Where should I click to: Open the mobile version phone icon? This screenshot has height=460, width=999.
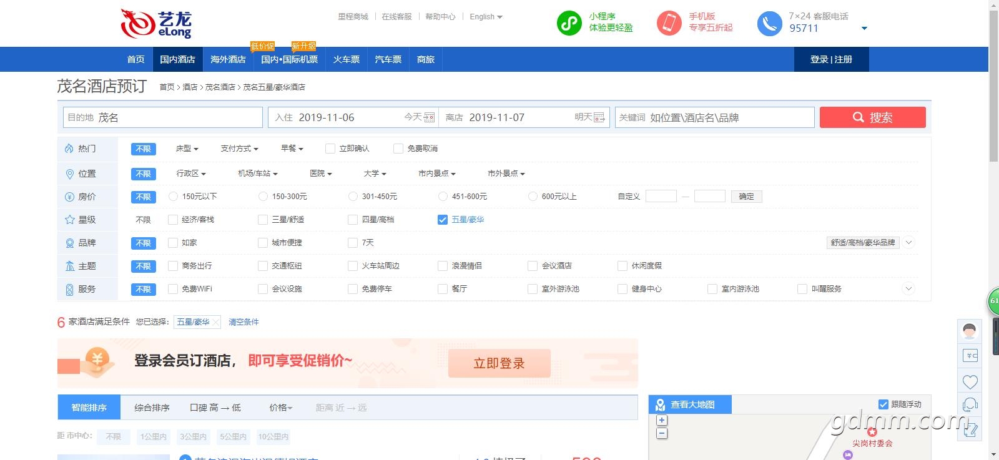coord(669,23)
